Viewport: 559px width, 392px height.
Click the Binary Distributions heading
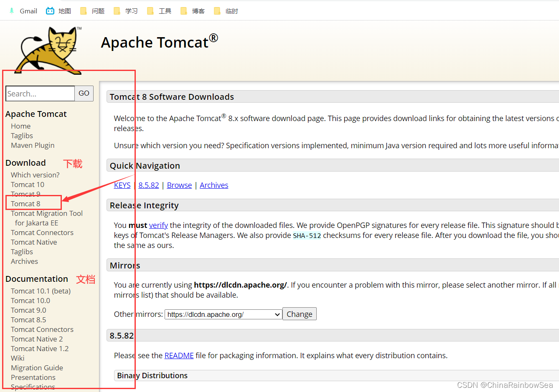pyautogui.click(x=152, y=376)
